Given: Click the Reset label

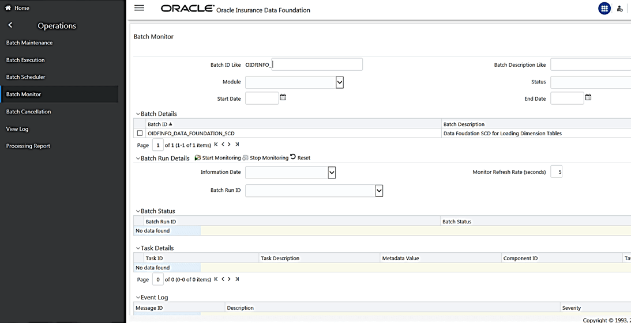Looking at the screenshot, I should 304,158.
